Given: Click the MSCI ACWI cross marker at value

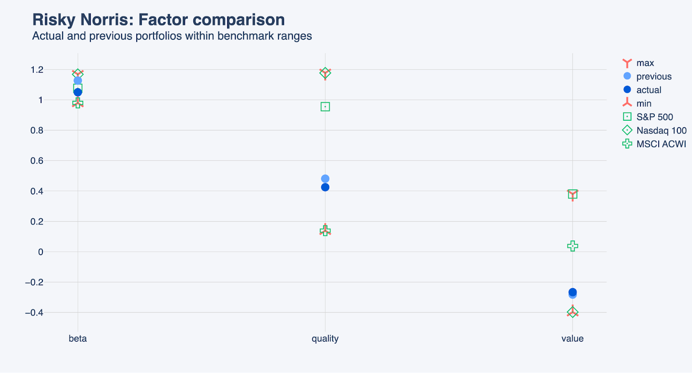Looking at the screenshot, I should [573, 246].
